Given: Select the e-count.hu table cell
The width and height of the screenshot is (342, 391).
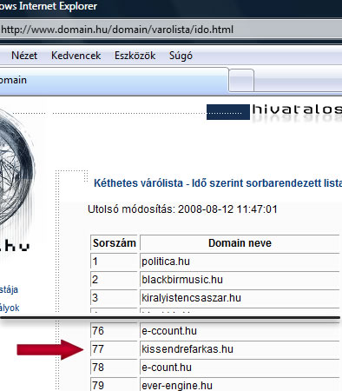Looking at the screenshot, I should (240, 368).
